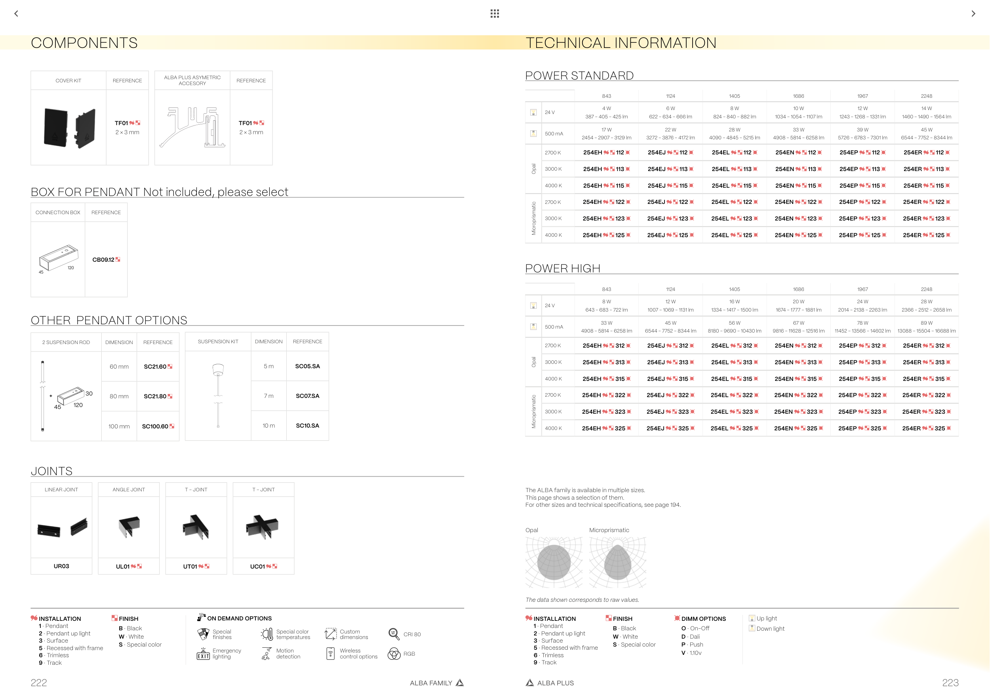The width and height of the screenshot is (990, 700).
Task: Click the Up light legend square
Action: click(x=752, y=618)
